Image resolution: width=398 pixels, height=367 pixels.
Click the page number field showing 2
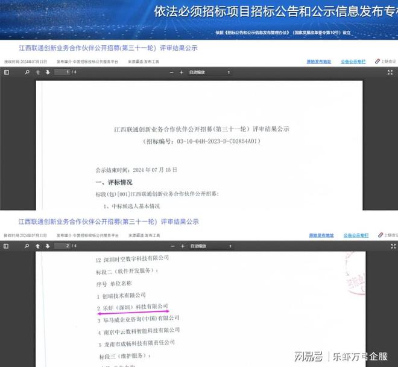pos(62,246)
